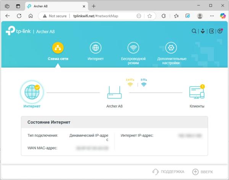Screen dimensions: 229x180
Task: Click the Дополнительные настройки tab label
Action: (x=172, y=61)
